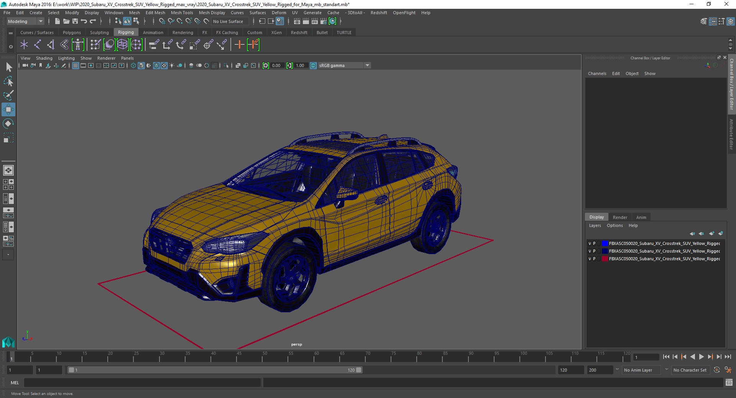
Task: Pick the Scale tool
Action: pos(8,138)
